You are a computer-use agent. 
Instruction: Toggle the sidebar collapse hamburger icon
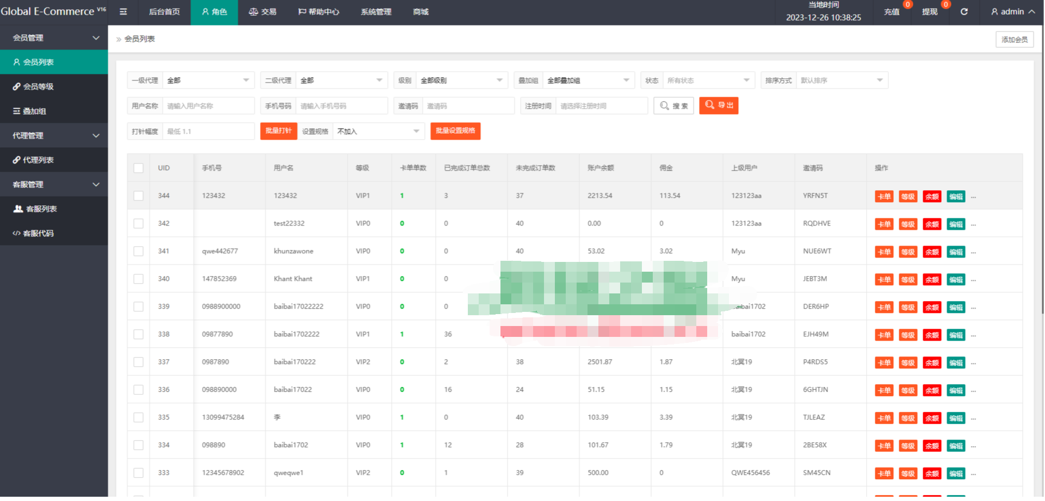(x=123, y=11)
